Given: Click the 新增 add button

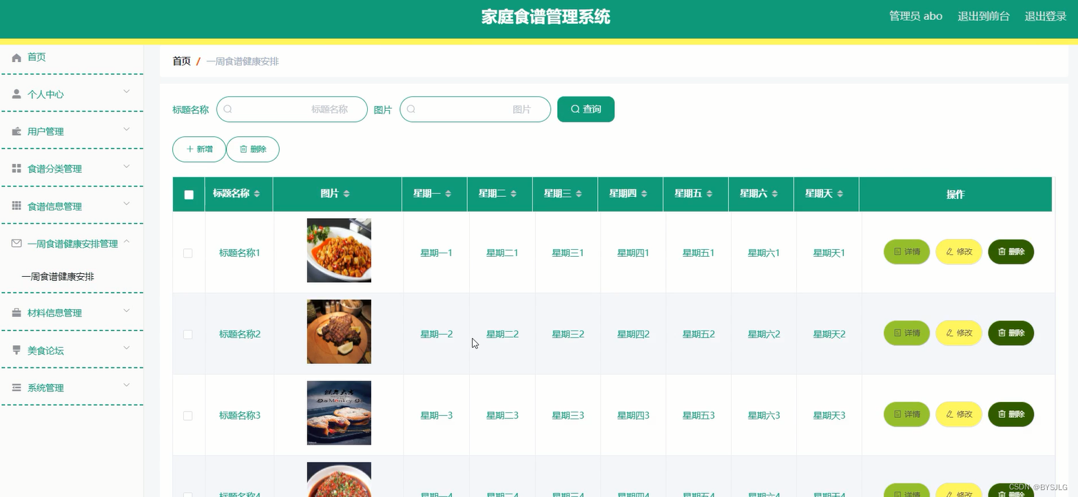Looking at the screenshot, I should pos(199,149).
